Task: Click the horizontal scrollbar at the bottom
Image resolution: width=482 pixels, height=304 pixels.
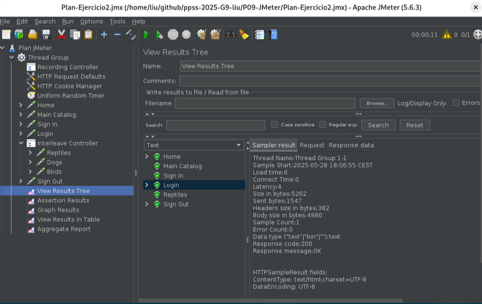Action: [x=271, y=301]
